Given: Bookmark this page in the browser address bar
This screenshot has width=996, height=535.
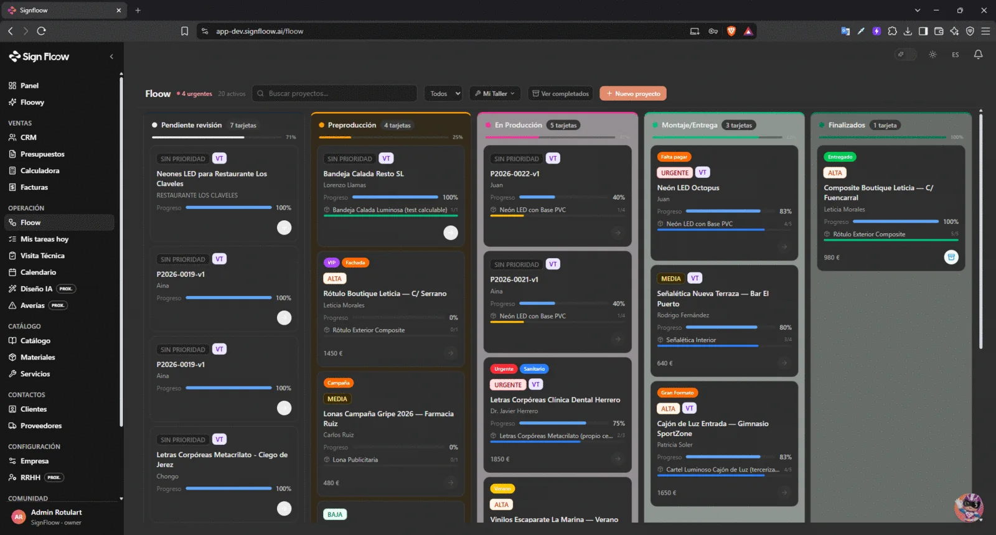Looking at the screenshot, I should (184, 31).
